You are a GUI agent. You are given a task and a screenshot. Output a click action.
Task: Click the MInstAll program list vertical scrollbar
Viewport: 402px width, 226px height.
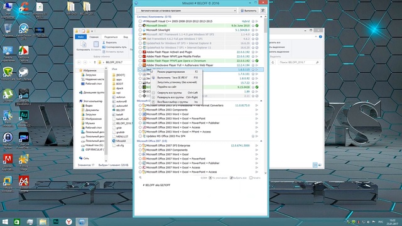point(265,26)
